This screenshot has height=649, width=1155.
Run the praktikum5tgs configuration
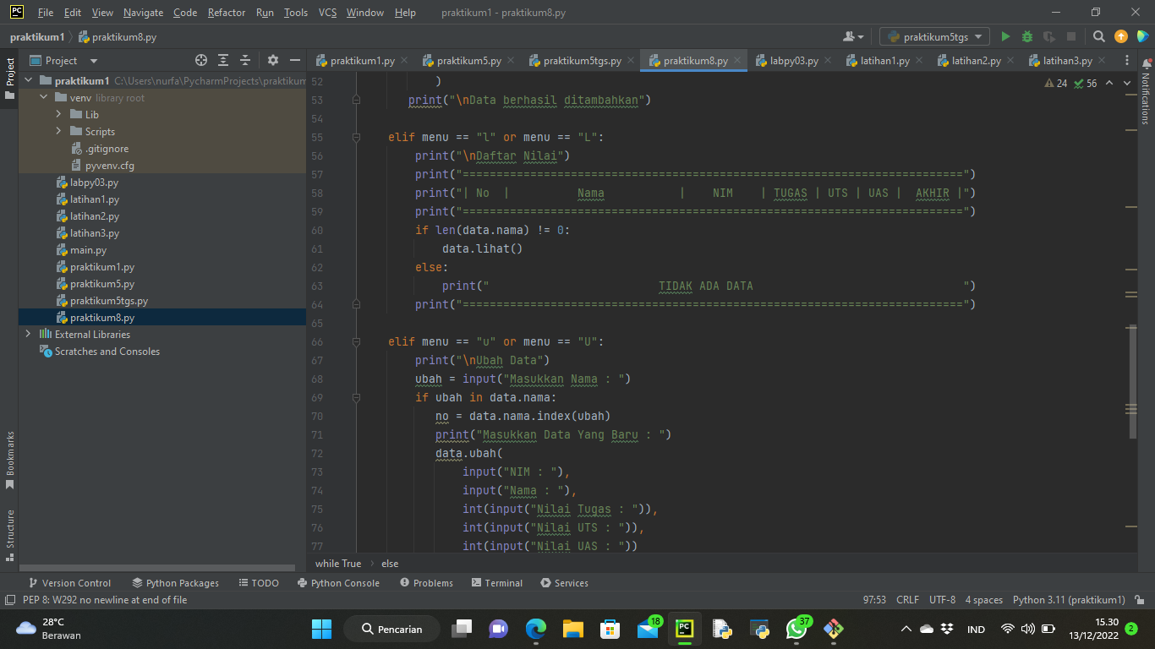pos(1006,36)
